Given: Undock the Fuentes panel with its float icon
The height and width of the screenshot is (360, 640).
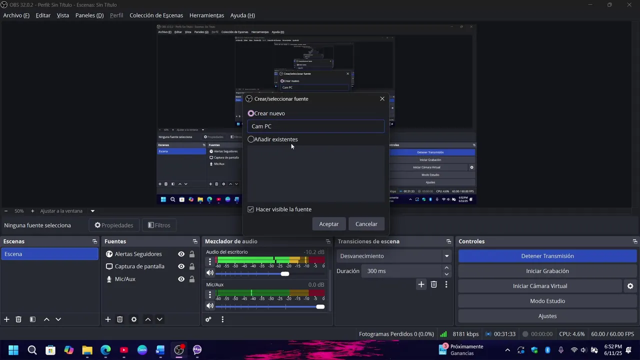Looking at the screenshot, I should pos(195,241).
